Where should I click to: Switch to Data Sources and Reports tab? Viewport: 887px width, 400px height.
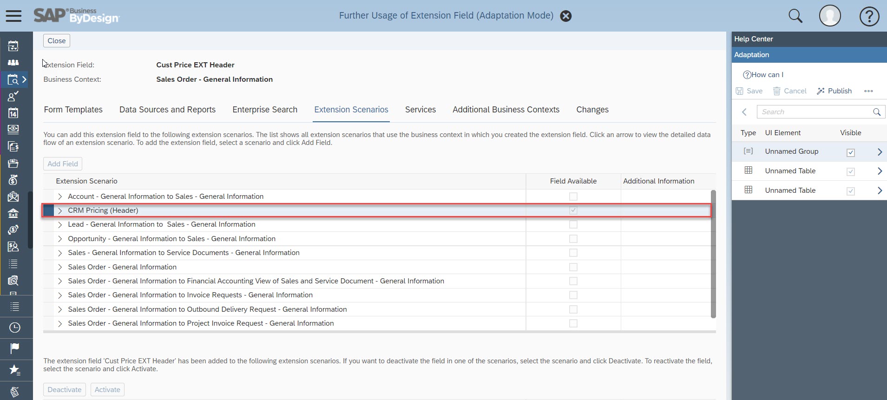point(167,110)
